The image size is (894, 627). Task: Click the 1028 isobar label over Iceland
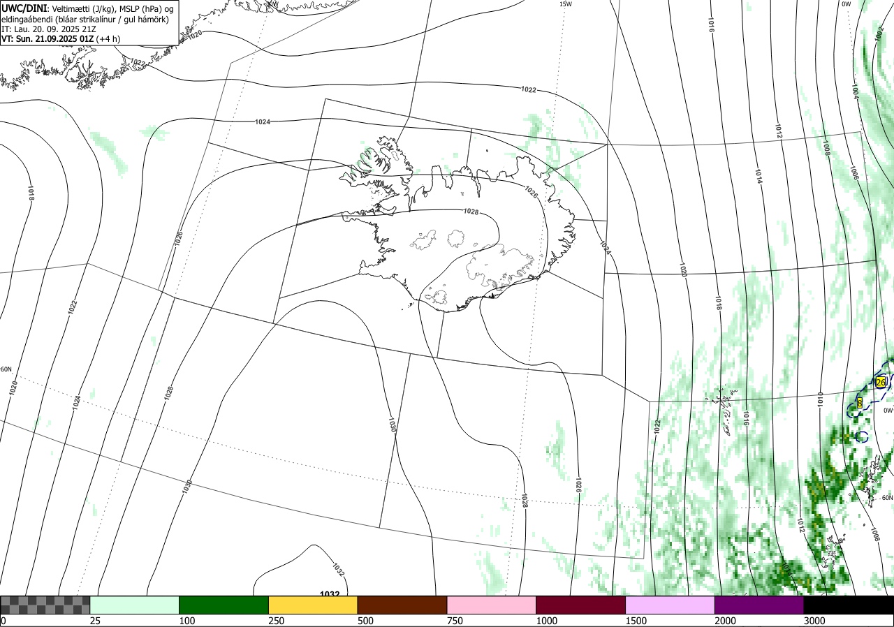(x=471, y=211)
